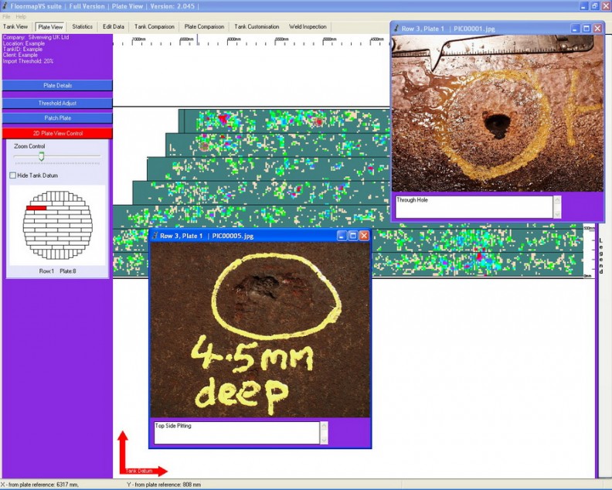Maximize the PIC00005.jpg photo window
Screen dimensions: 612x490
pos(352,236)
